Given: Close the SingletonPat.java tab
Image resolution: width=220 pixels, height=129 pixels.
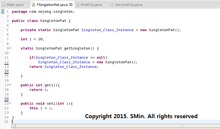Looking at the screenshot, I should [71, 5].
